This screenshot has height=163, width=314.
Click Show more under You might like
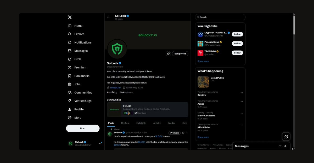pyautogui.click(x=203, y=61)
